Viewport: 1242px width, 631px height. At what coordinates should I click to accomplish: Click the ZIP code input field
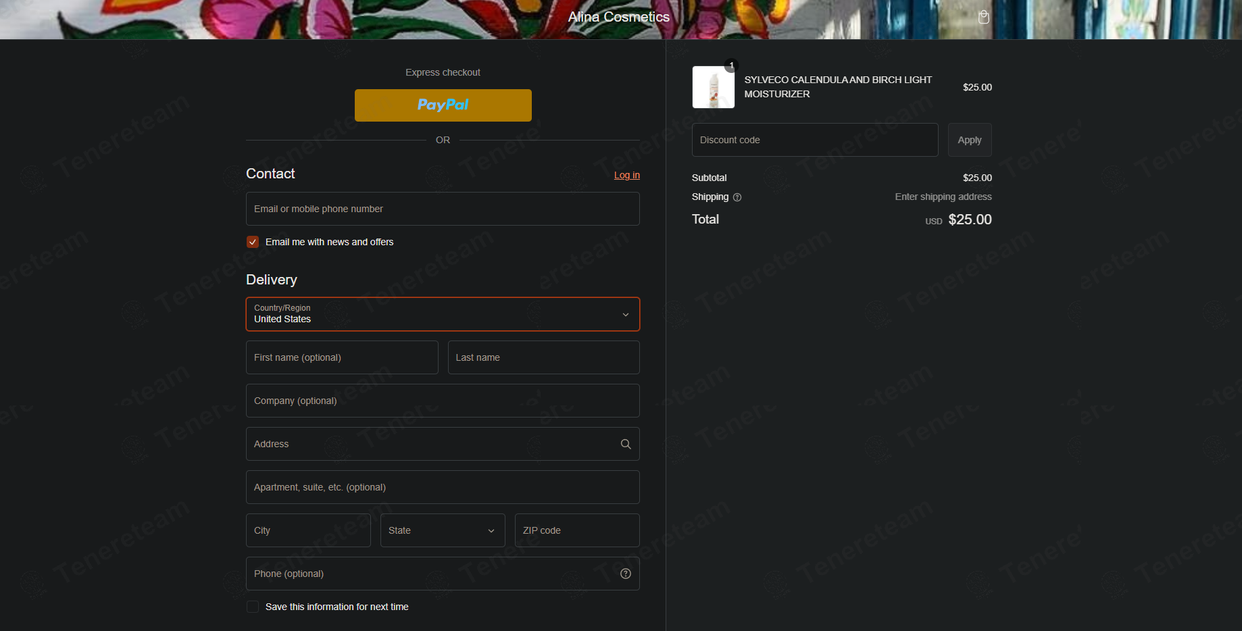(577, 530)
